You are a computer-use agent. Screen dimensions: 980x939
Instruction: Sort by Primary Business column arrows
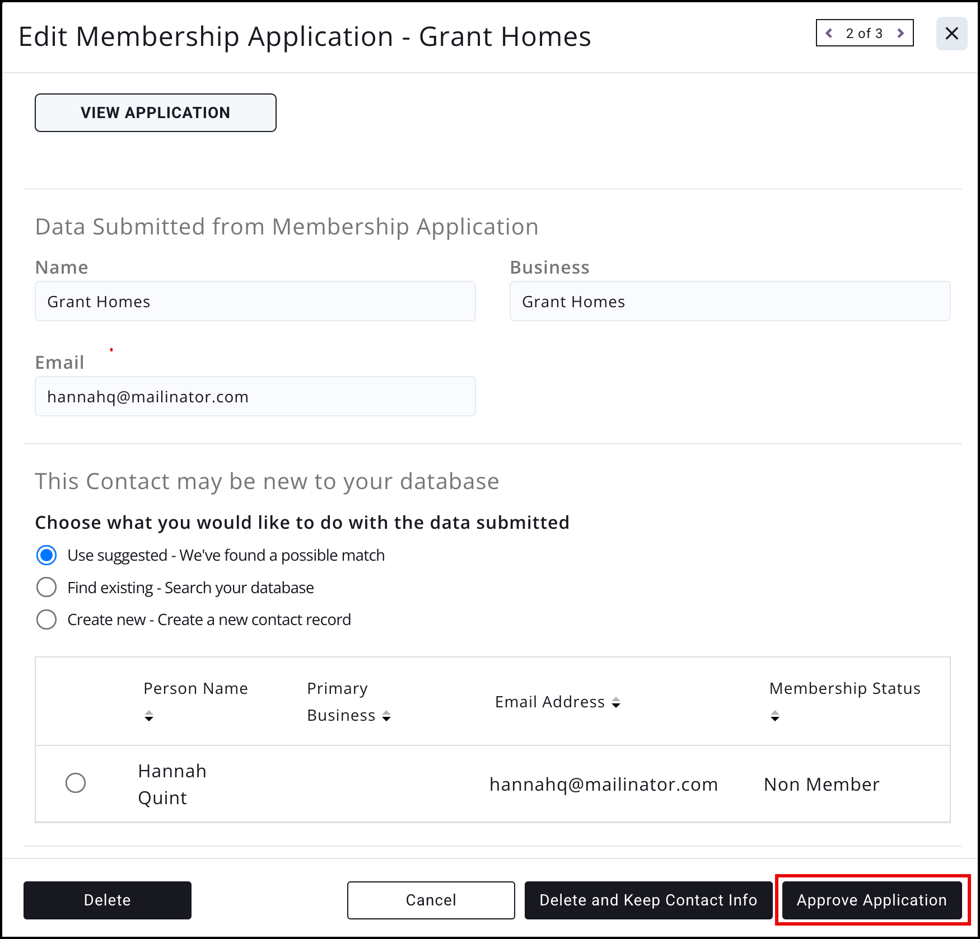click(x=386, y=716)
